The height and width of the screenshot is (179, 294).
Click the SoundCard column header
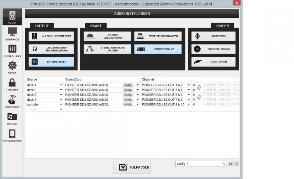pyautogui.click(x=73, y=79)
